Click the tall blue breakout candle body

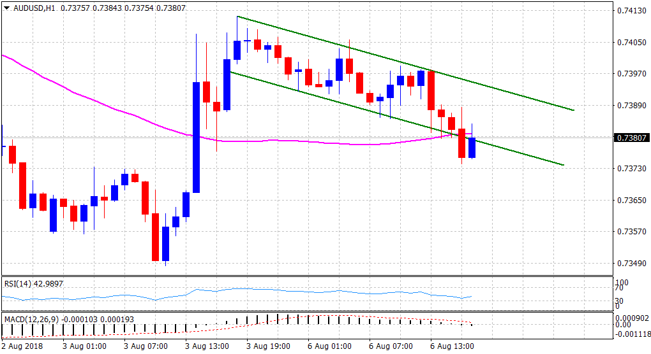tap(196, 137)
